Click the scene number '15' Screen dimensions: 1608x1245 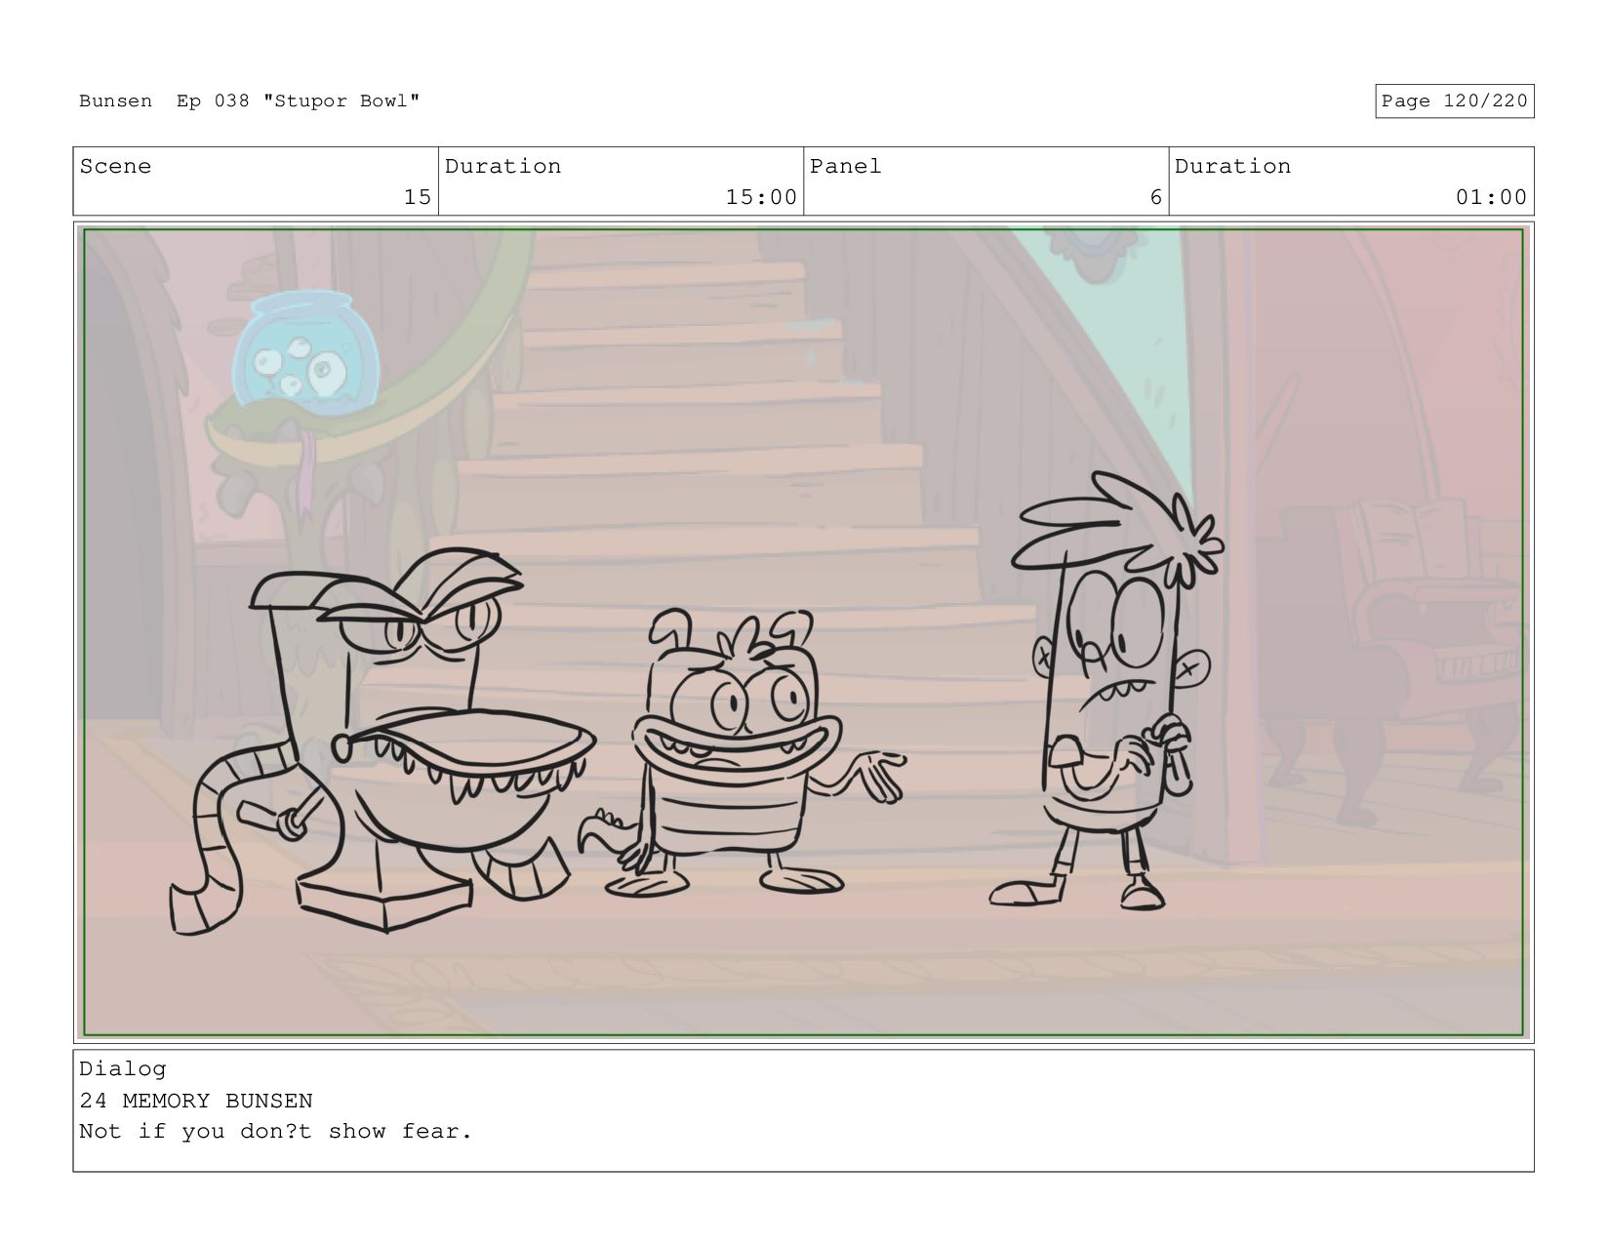point(417,197)
